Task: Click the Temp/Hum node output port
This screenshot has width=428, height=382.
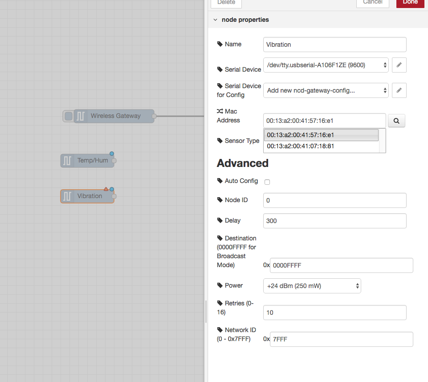Action: 114,161
